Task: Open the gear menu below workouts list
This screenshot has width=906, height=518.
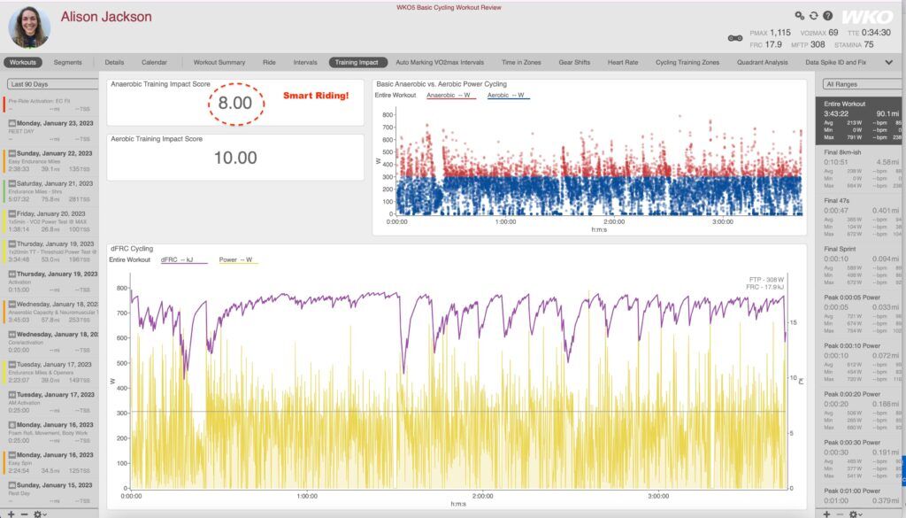Action: [x=40, y=514]
